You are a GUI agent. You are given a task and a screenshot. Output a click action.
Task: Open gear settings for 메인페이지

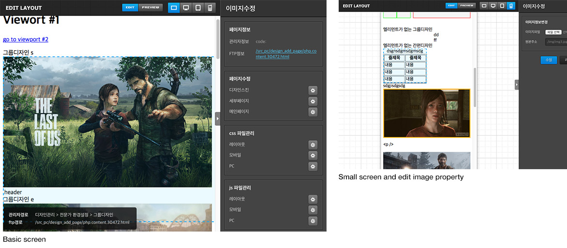point(313,112)
